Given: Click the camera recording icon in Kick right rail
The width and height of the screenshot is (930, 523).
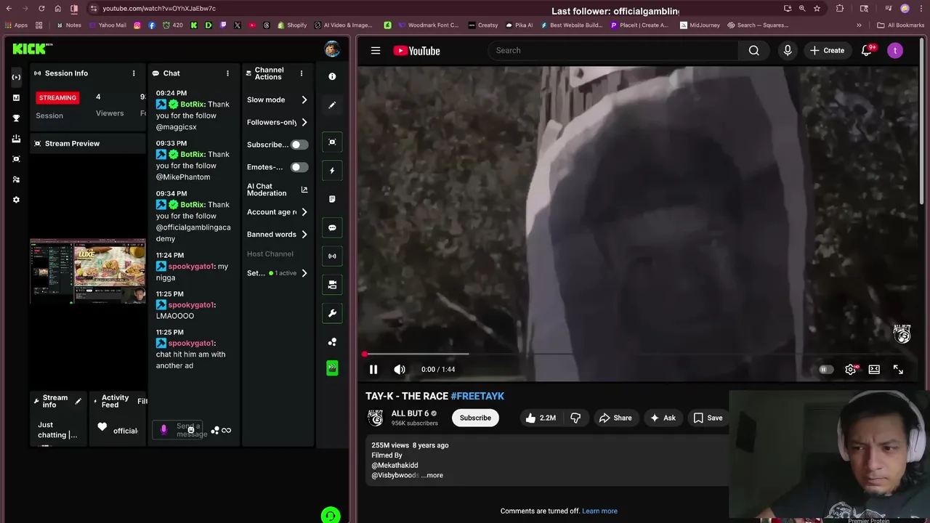Looking at the screenshot, I should [332, 285].
